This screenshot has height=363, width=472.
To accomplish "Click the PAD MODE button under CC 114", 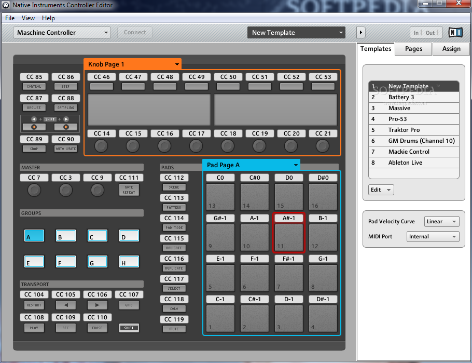I will [174, 227].
